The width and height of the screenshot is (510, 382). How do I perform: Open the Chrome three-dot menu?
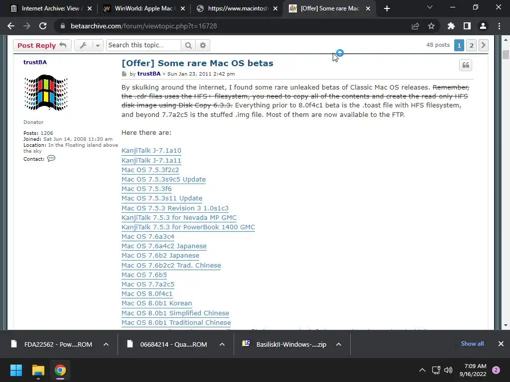(499, 26)
